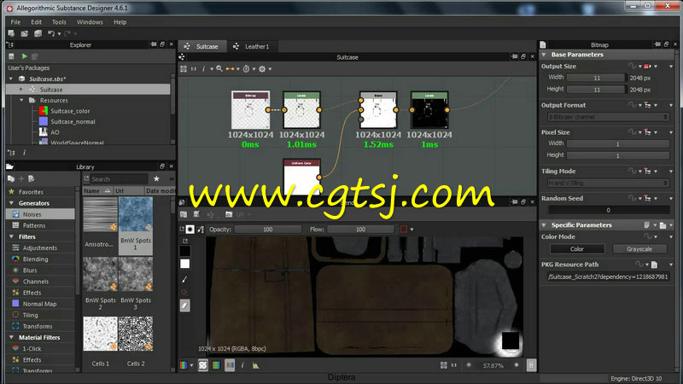The image size is (683, 384).
Task: Click the brush tip shape icon near Opacity
Action: (190, 229)
